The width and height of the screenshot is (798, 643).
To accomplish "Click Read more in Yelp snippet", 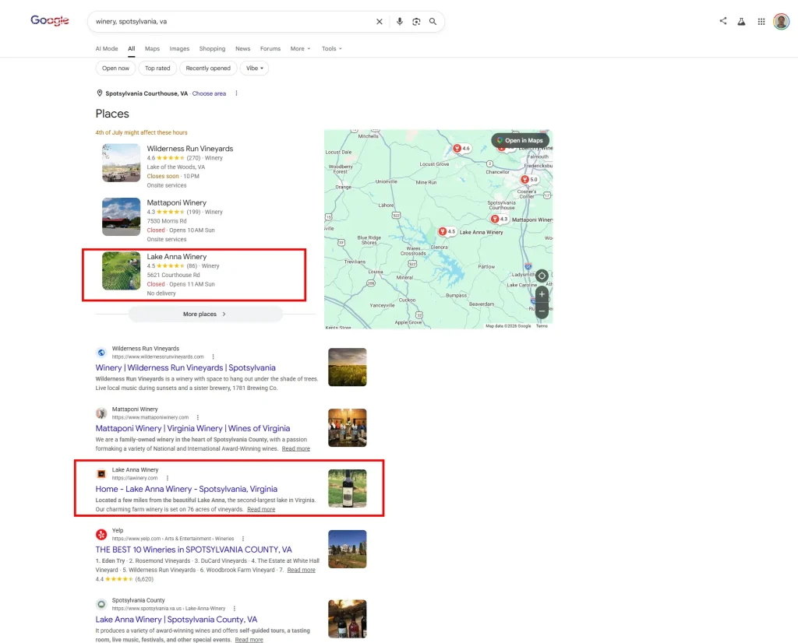I will 302,570.
